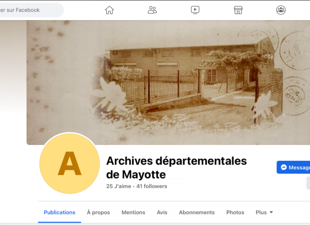Select the Publications tab
This screenshot has height=225, width=310.
(x=59, y=213)
